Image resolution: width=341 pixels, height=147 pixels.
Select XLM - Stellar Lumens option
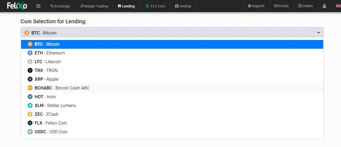[172, 105]
